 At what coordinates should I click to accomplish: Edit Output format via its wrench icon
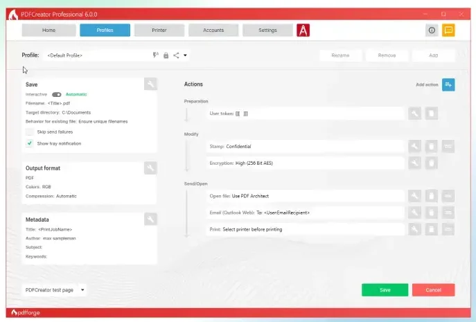click(x=150, y=168)
